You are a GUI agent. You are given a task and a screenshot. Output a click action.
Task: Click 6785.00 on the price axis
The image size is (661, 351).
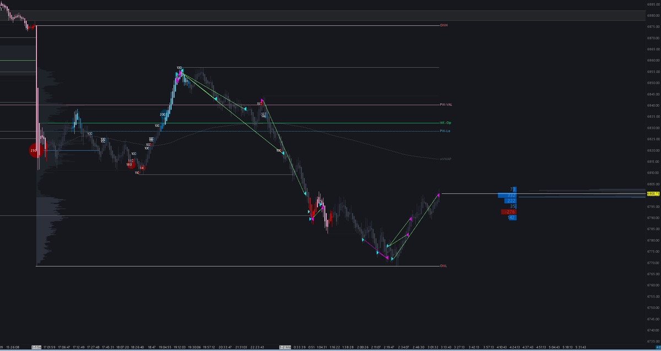click(653, 229)
